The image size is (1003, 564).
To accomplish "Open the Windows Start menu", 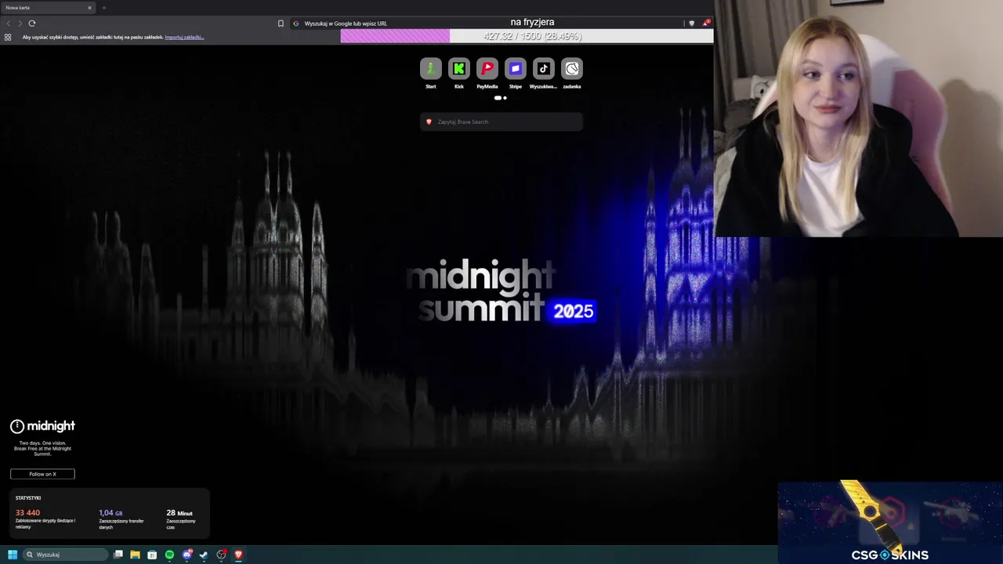I will coord(13,555).
